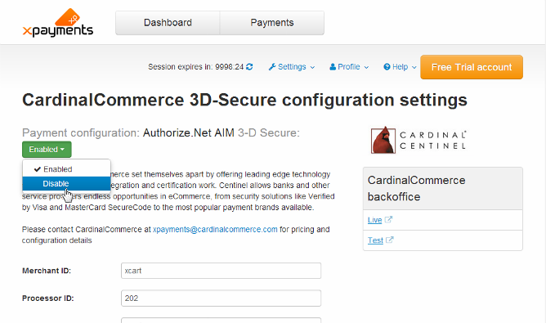Viewport: 546px width, 323px height.
Task: Expand the Profile dropdown menu
Action: [349, 66]
